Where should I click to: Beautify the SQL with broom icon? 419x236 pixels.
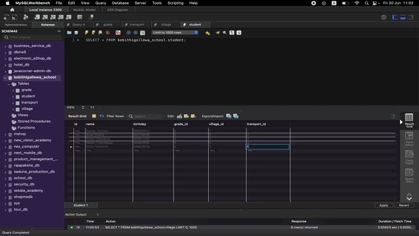point(218,33)
